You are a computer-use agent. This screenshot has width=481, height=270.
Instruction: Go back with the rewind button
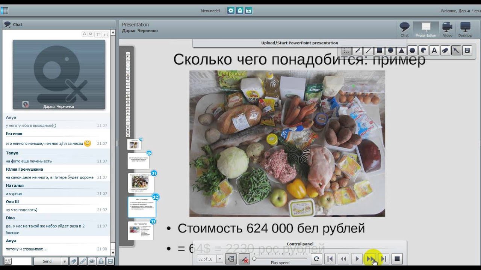pyautogui.click(x=343, y=259)
